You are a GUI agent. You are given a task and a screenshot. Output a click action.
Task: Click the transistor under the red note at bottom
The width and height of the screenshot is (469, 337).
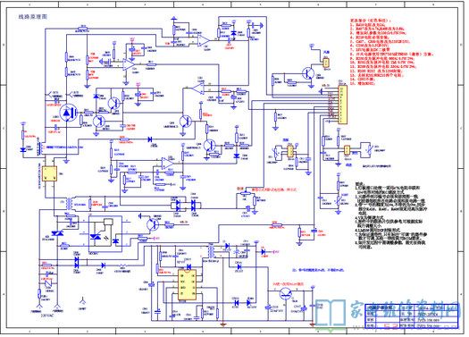tap(286, 293)
